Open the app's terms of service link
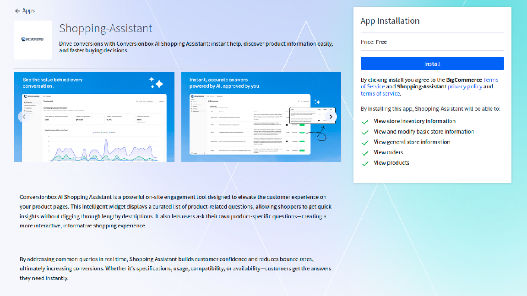The height and width of the screenshot is (296, 527). coord(380,94)
